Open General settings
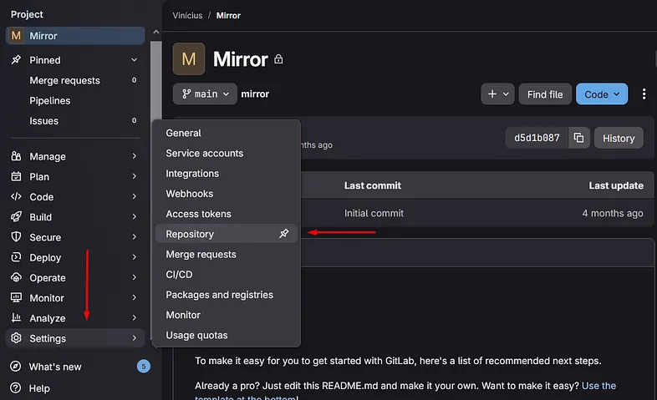The image size is (657, 400). coord(226,133)
